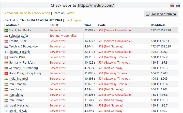
Task: Switch language using the Russian flag icon
Action: point(178,6)
